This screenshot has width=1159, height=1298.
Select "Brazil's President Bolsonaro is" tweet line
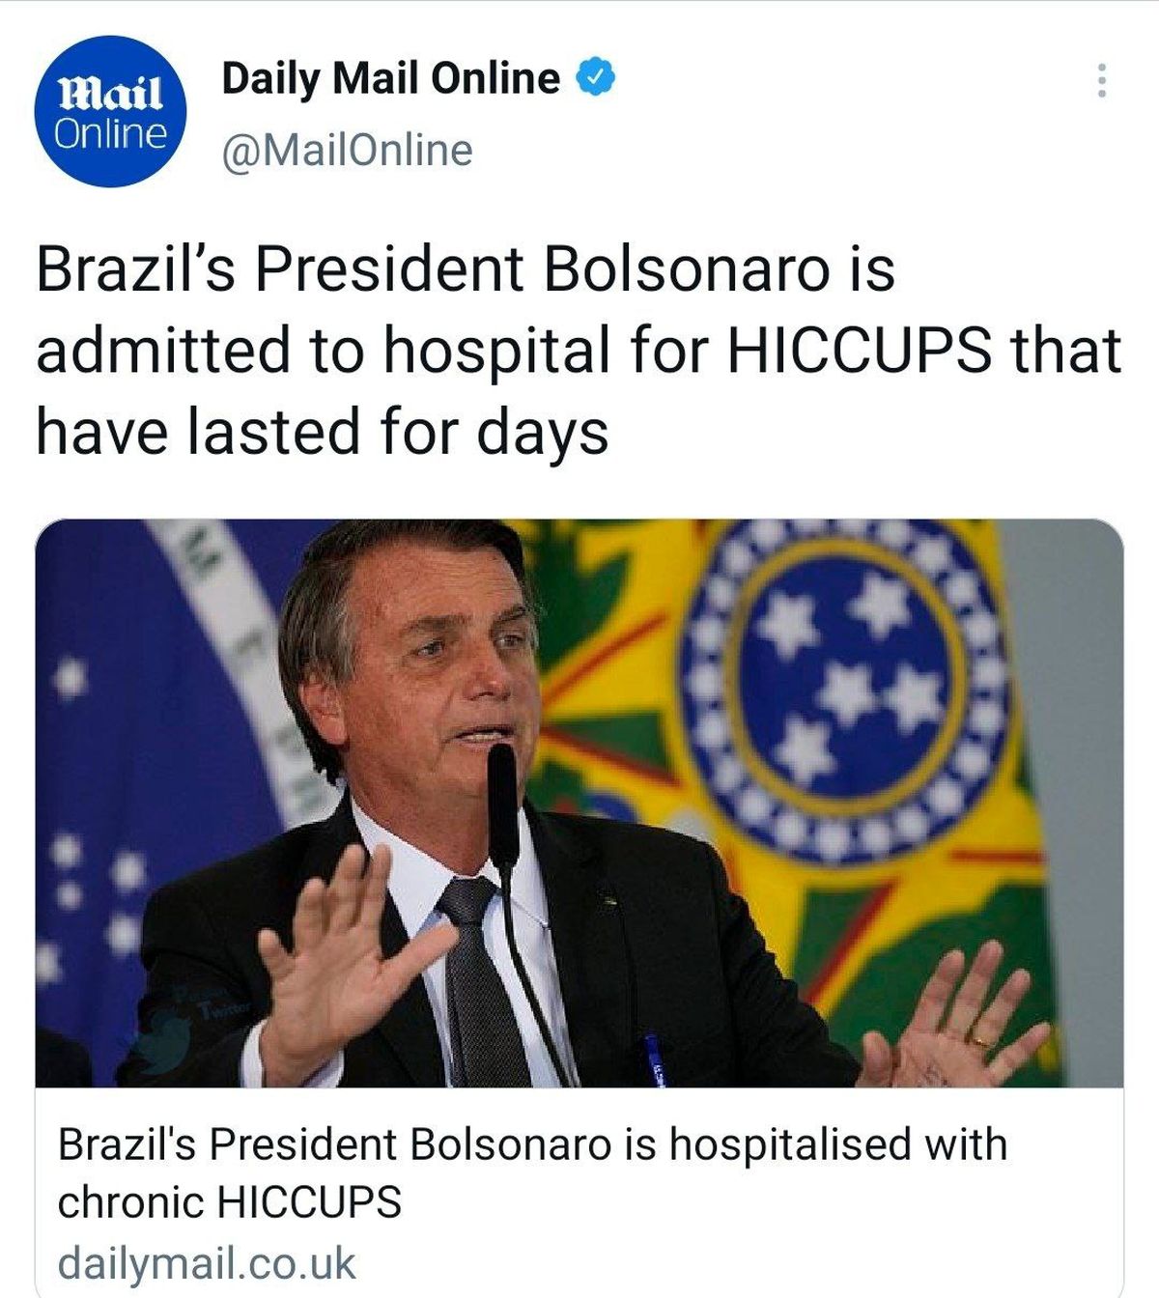(466, 268)
